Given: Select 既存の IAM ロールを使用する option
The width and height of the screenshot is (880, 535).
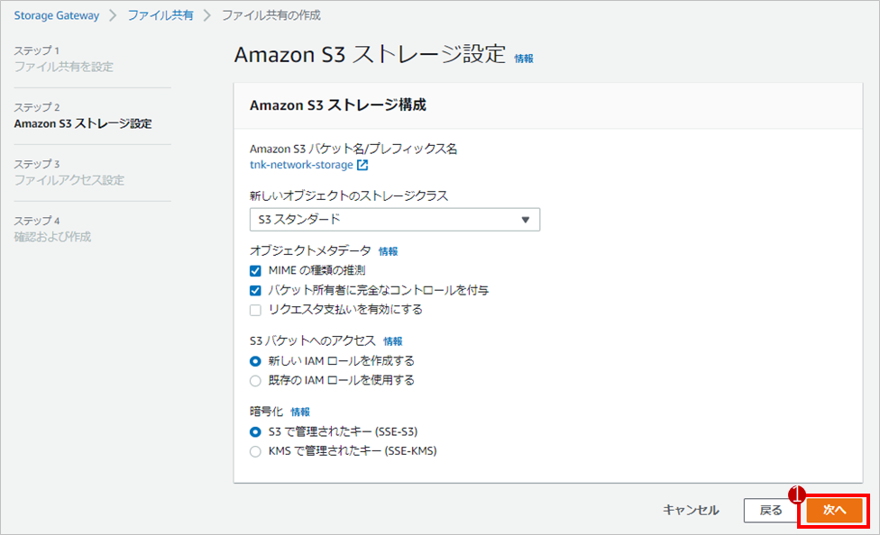Looking at the screenshot, I should (255, 381).
